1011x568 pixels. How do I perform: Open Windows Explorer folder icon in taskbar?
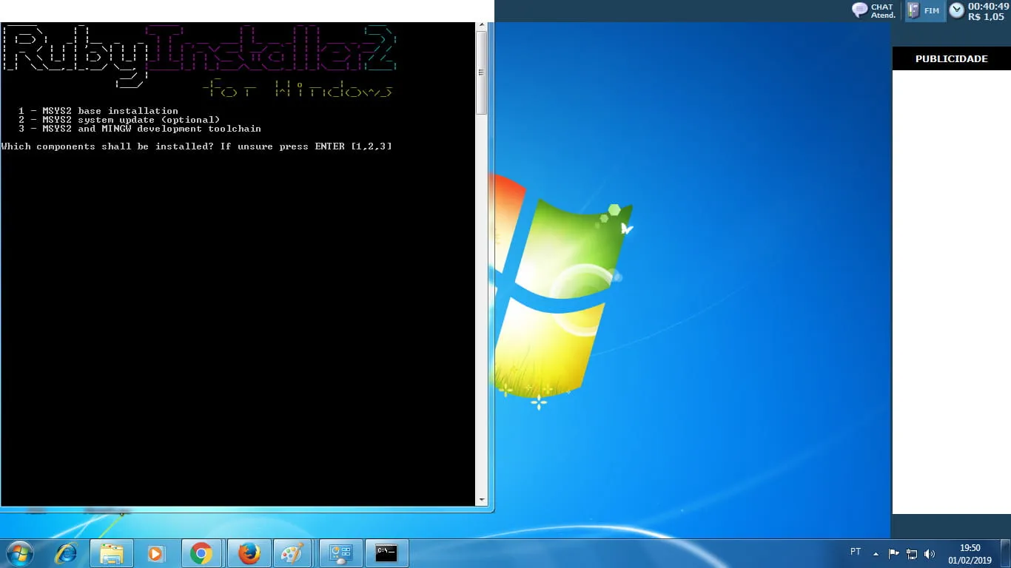(x=112, y=553)
